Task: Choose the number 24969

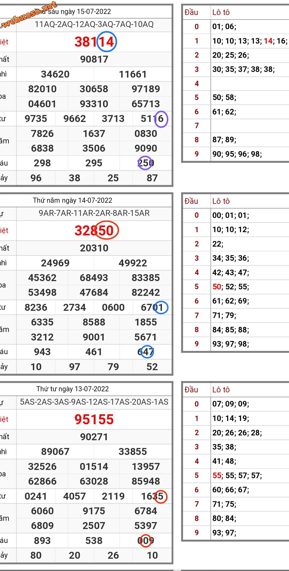Action: click(55, 263)
